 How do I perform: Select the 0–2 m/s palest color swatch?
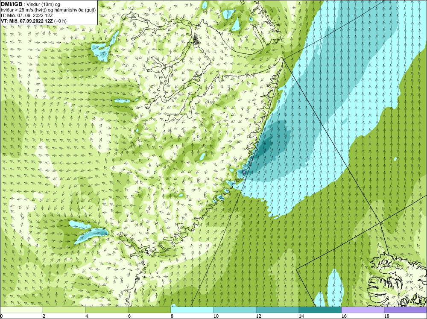click(x=21, y=310)
